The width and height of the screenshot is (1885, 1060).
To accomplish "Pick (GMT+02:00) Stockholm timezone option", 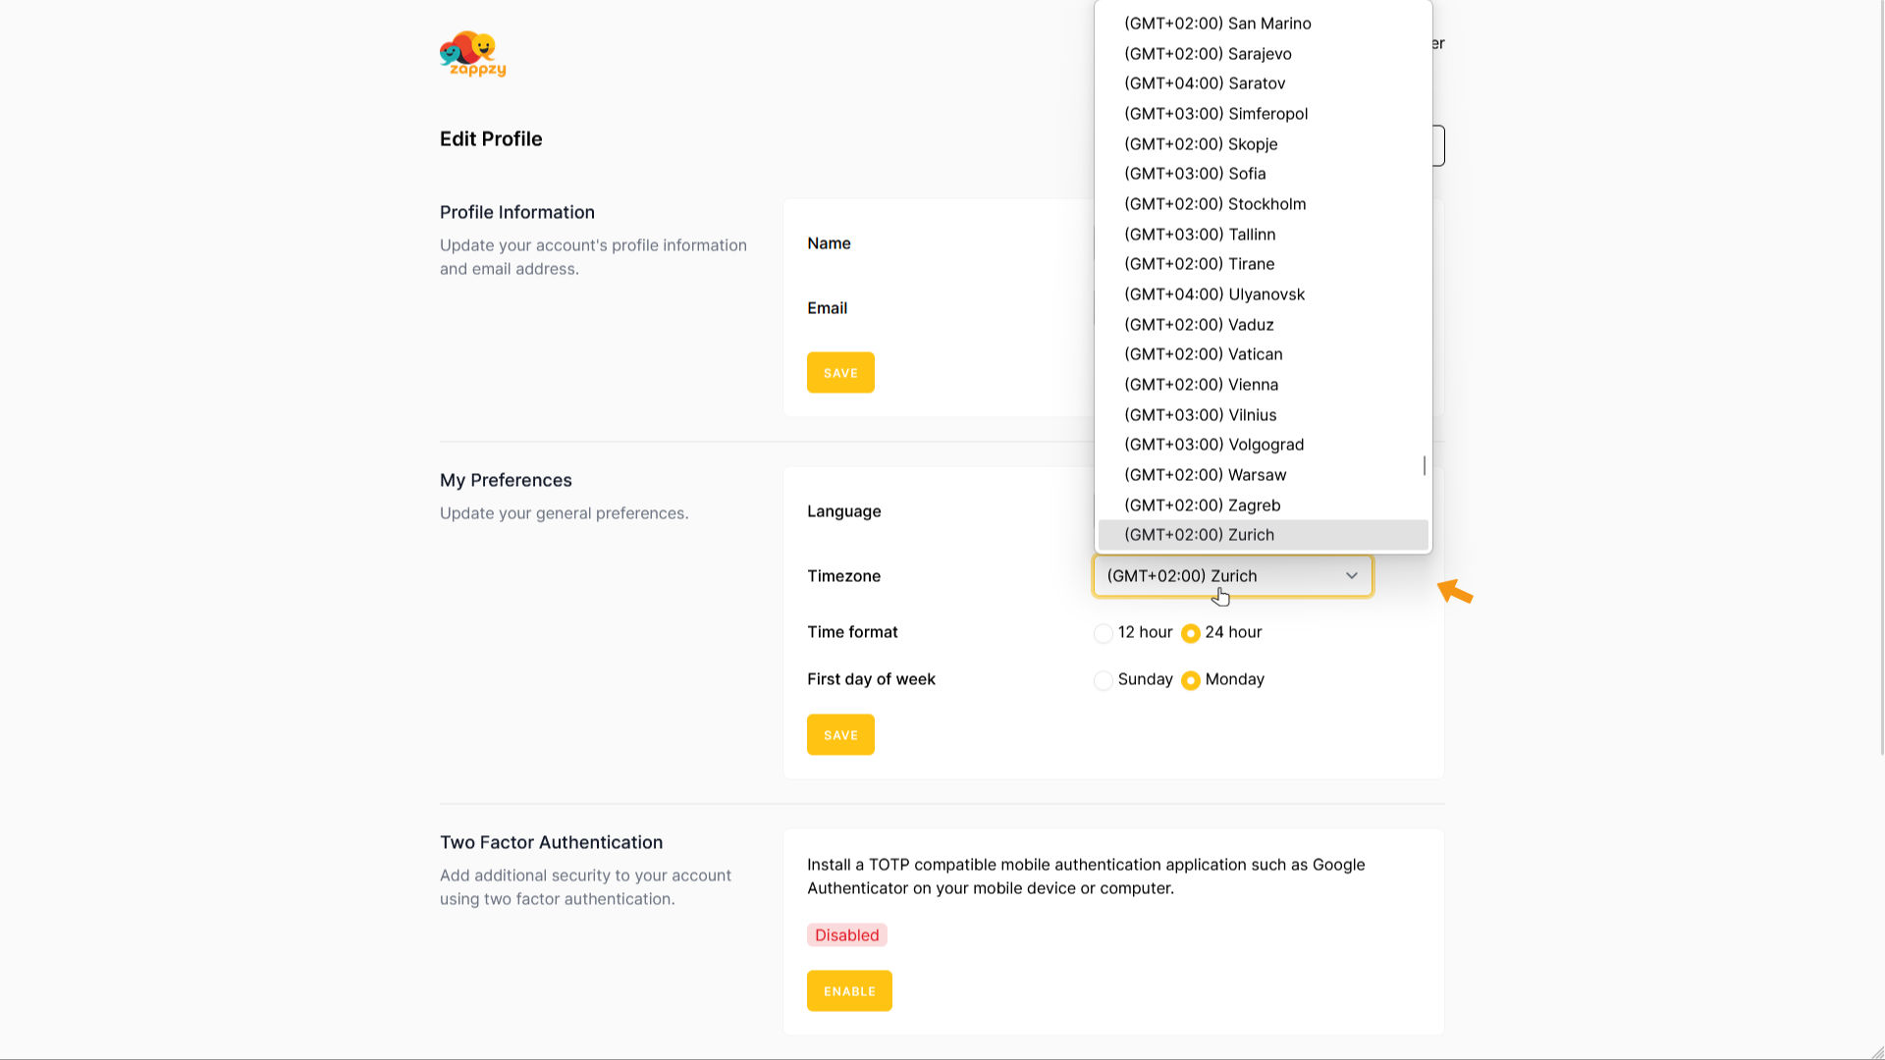I will coord(1214,204).
